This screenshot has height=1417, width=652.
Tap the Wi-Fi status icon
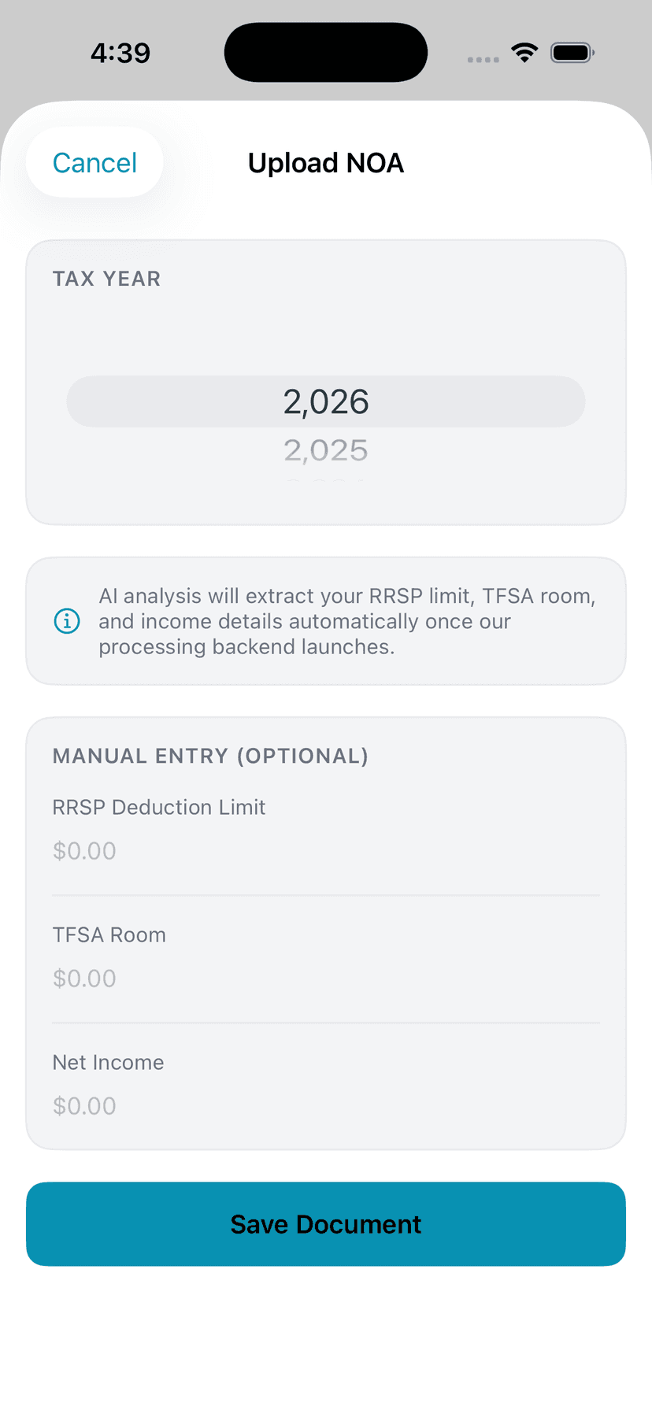524,53
